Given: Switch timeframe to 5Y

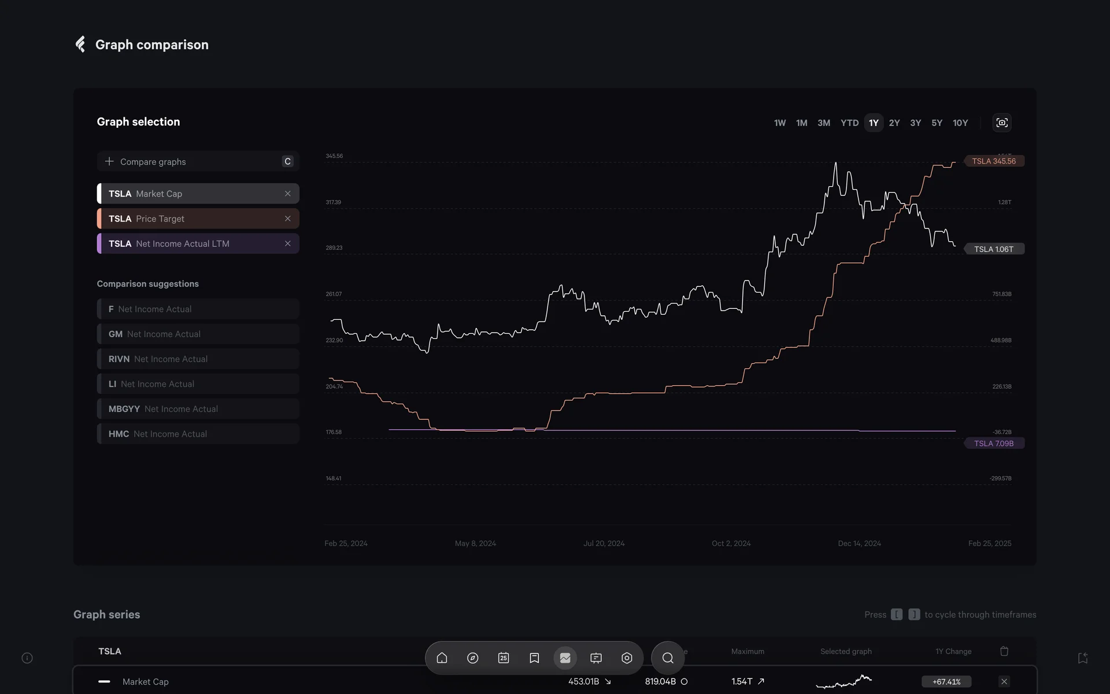Looking at the screenshot, I should click(937, 123).
